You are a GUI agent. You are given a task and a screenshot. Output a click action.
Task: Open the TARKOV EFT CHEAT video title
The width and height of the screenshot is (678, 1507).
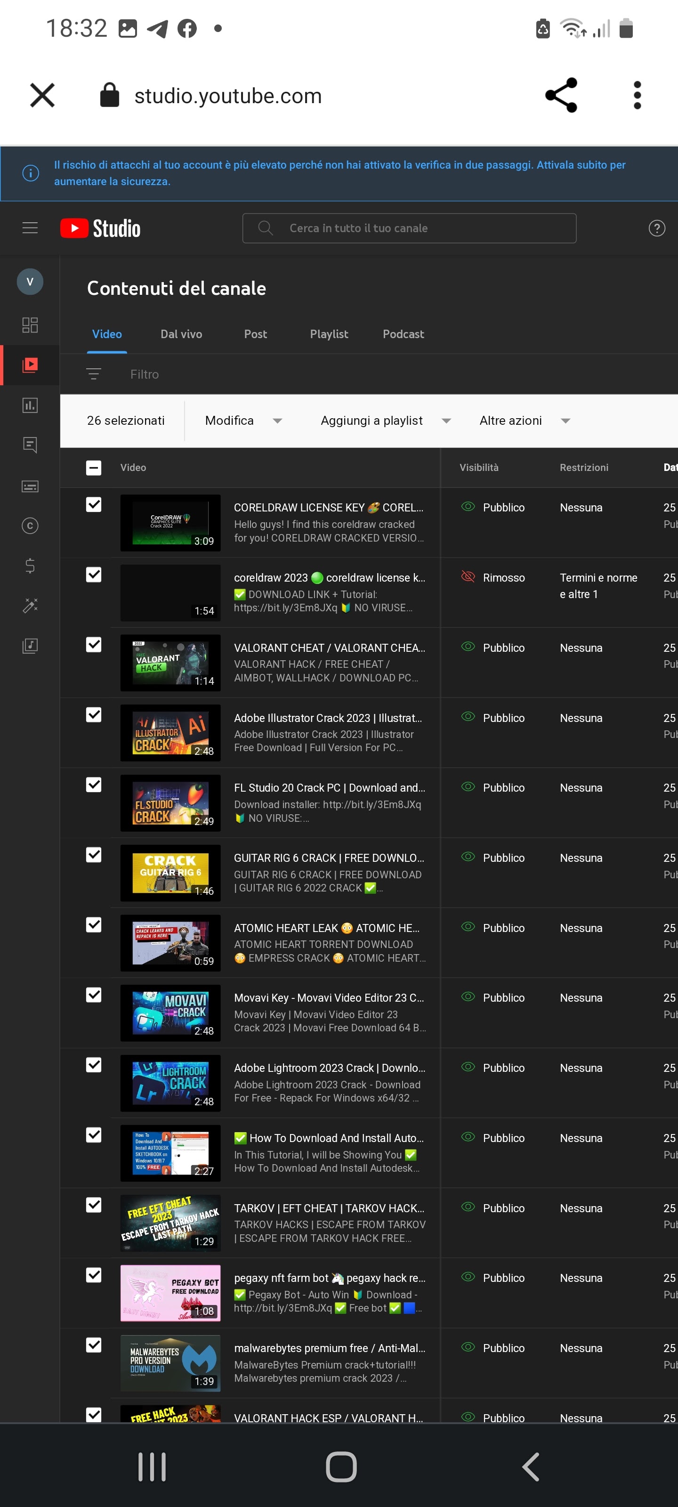click(x=329, y=1208)
